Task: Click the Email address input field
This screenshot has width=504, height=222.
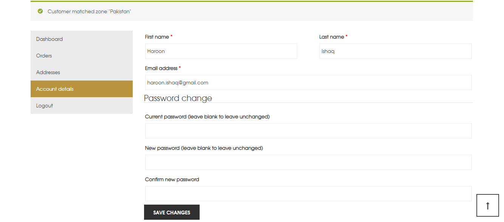Action: pyautogui.click(x=308, y=82)
